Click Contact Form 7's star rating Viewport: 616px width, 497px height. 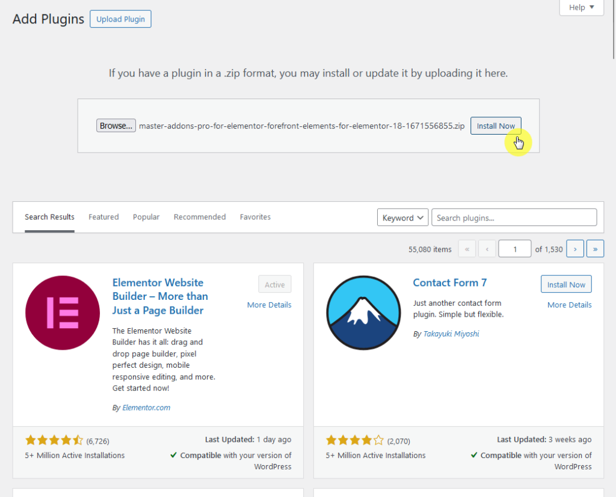coord(355,441)
